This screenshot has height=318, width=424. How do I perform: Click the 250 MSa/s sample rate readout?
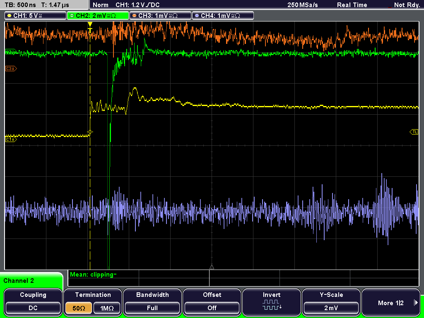click(x=303, y=5)
